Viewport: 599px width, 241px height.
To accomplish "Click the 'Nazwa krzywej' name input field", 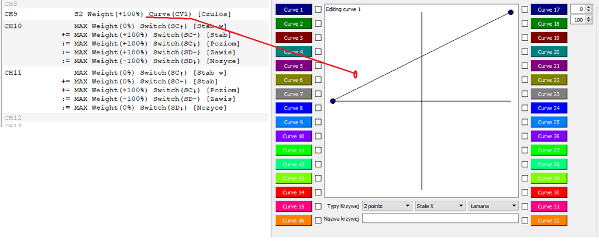I will [x=440, y=219].
